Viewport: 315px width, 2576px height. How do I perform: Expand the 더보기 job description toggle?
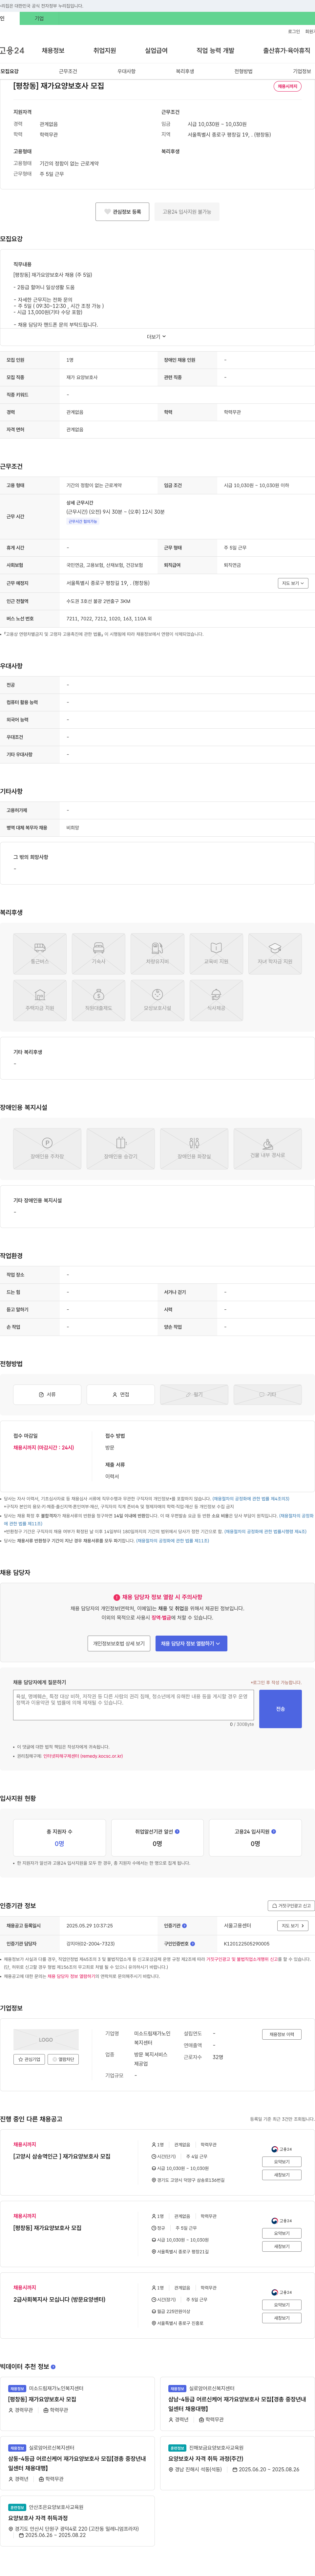[x=157, y=337]
